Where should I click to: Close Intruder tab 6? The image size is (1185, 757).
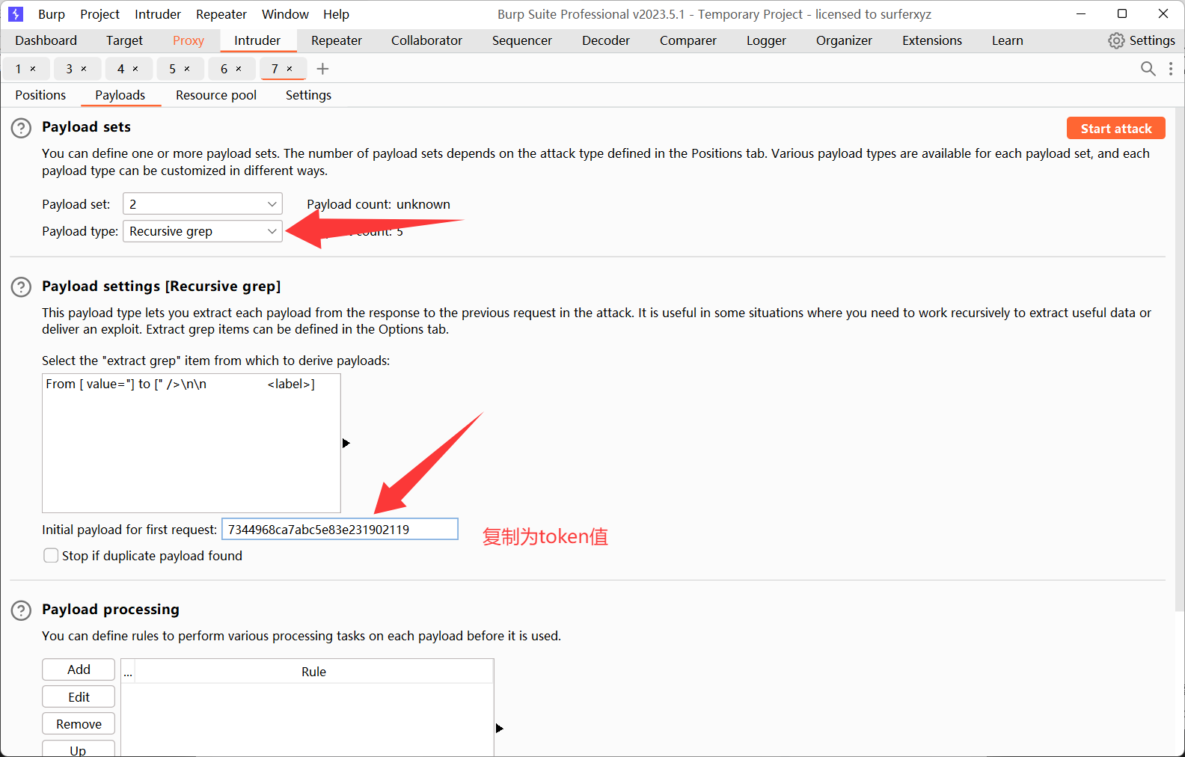pos(239,69)
